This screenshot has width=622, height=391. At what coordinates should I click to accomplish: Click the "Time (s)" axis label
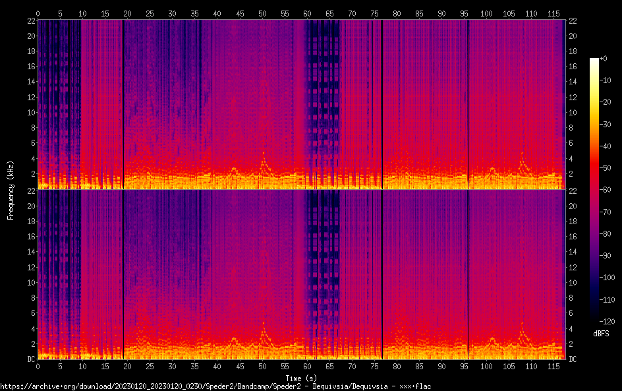tap(300, 378)
